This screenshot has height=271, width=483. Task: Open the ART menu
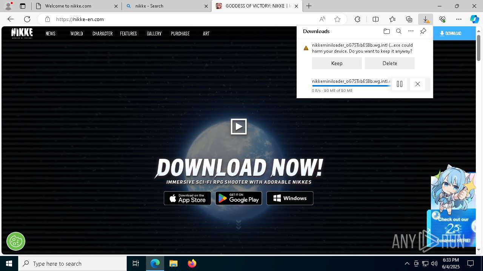point(206,33)
